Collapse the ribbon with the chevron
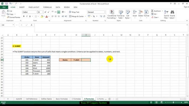The image size is (189, 106). coord(187,21)
